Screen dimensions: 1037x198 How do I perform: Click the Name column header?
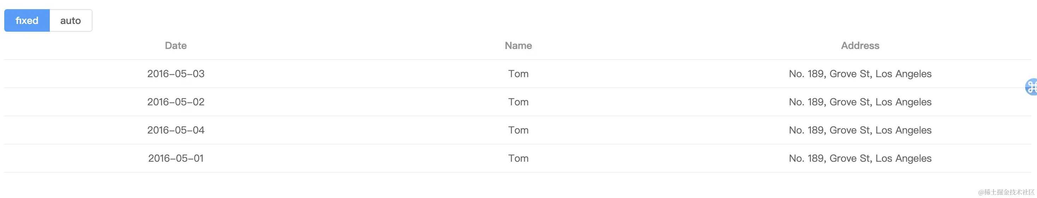[x=518, y=46]
